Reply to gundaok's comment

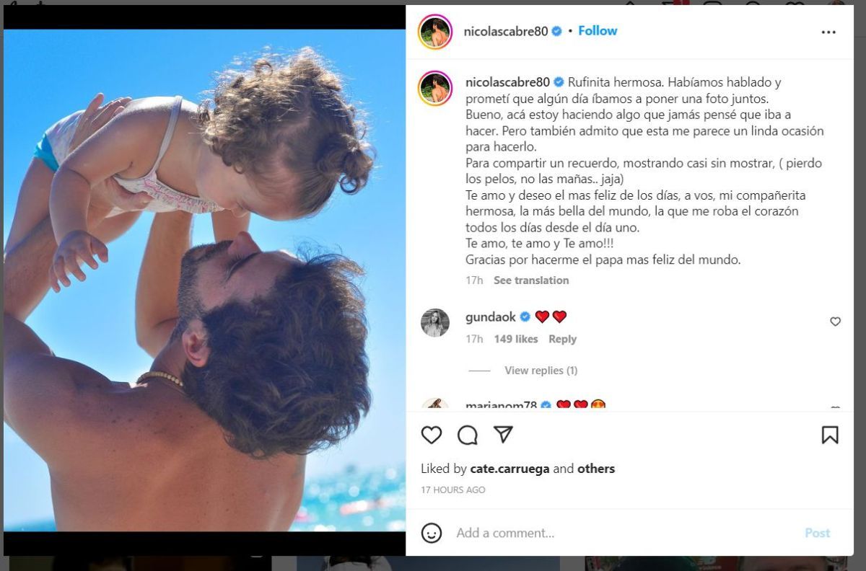click(x=562, y=339)
